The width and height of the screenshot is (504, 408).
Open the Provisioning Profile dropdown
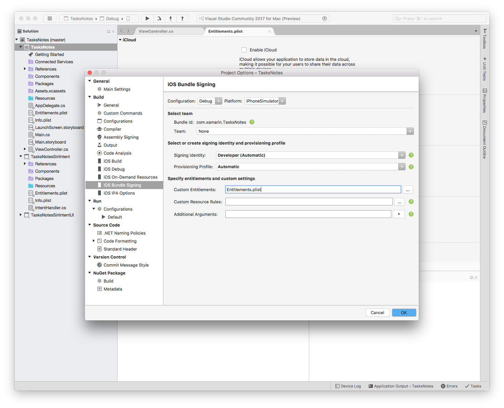pyautogui.click(x=311, y=167)
